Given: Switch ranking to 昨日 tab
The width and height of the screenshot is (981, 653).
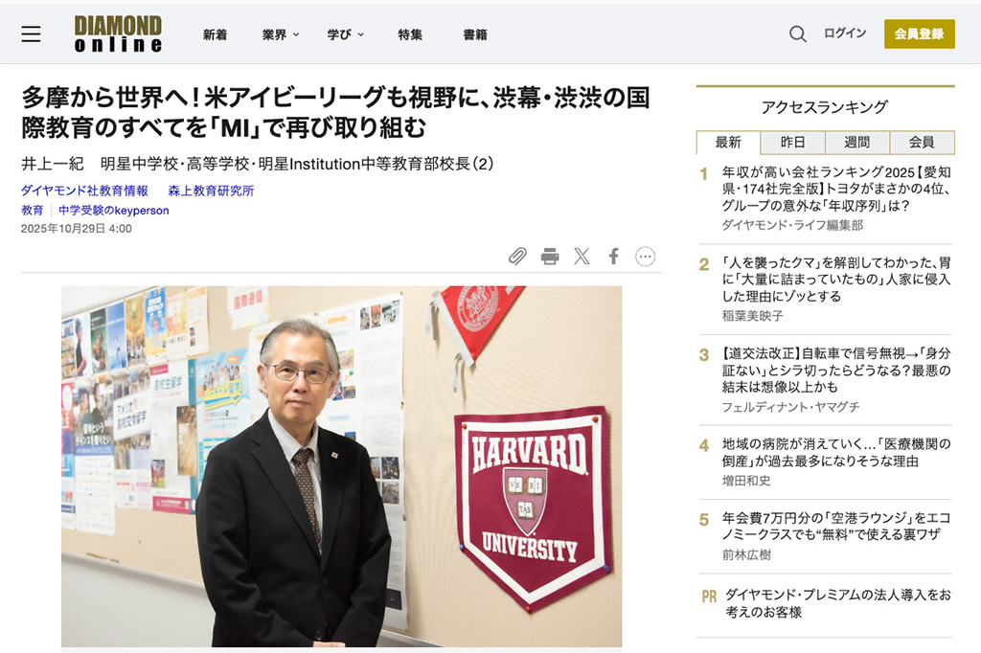Looking at the screenshot, I should (792, 143).
